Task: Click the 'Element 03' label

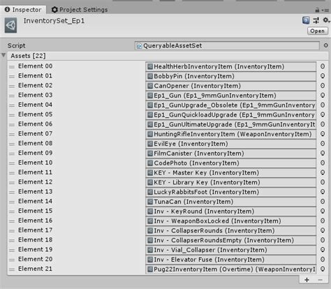Action: point(35,95)
